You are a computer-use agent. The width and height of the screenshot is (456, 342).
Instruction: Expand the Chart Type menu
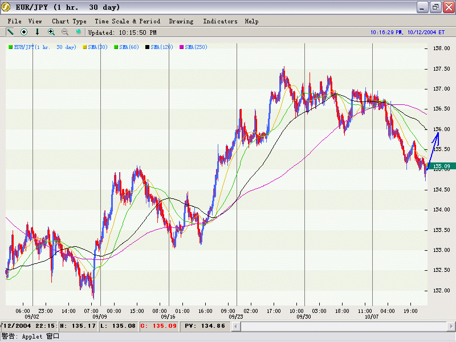[69, 21]
